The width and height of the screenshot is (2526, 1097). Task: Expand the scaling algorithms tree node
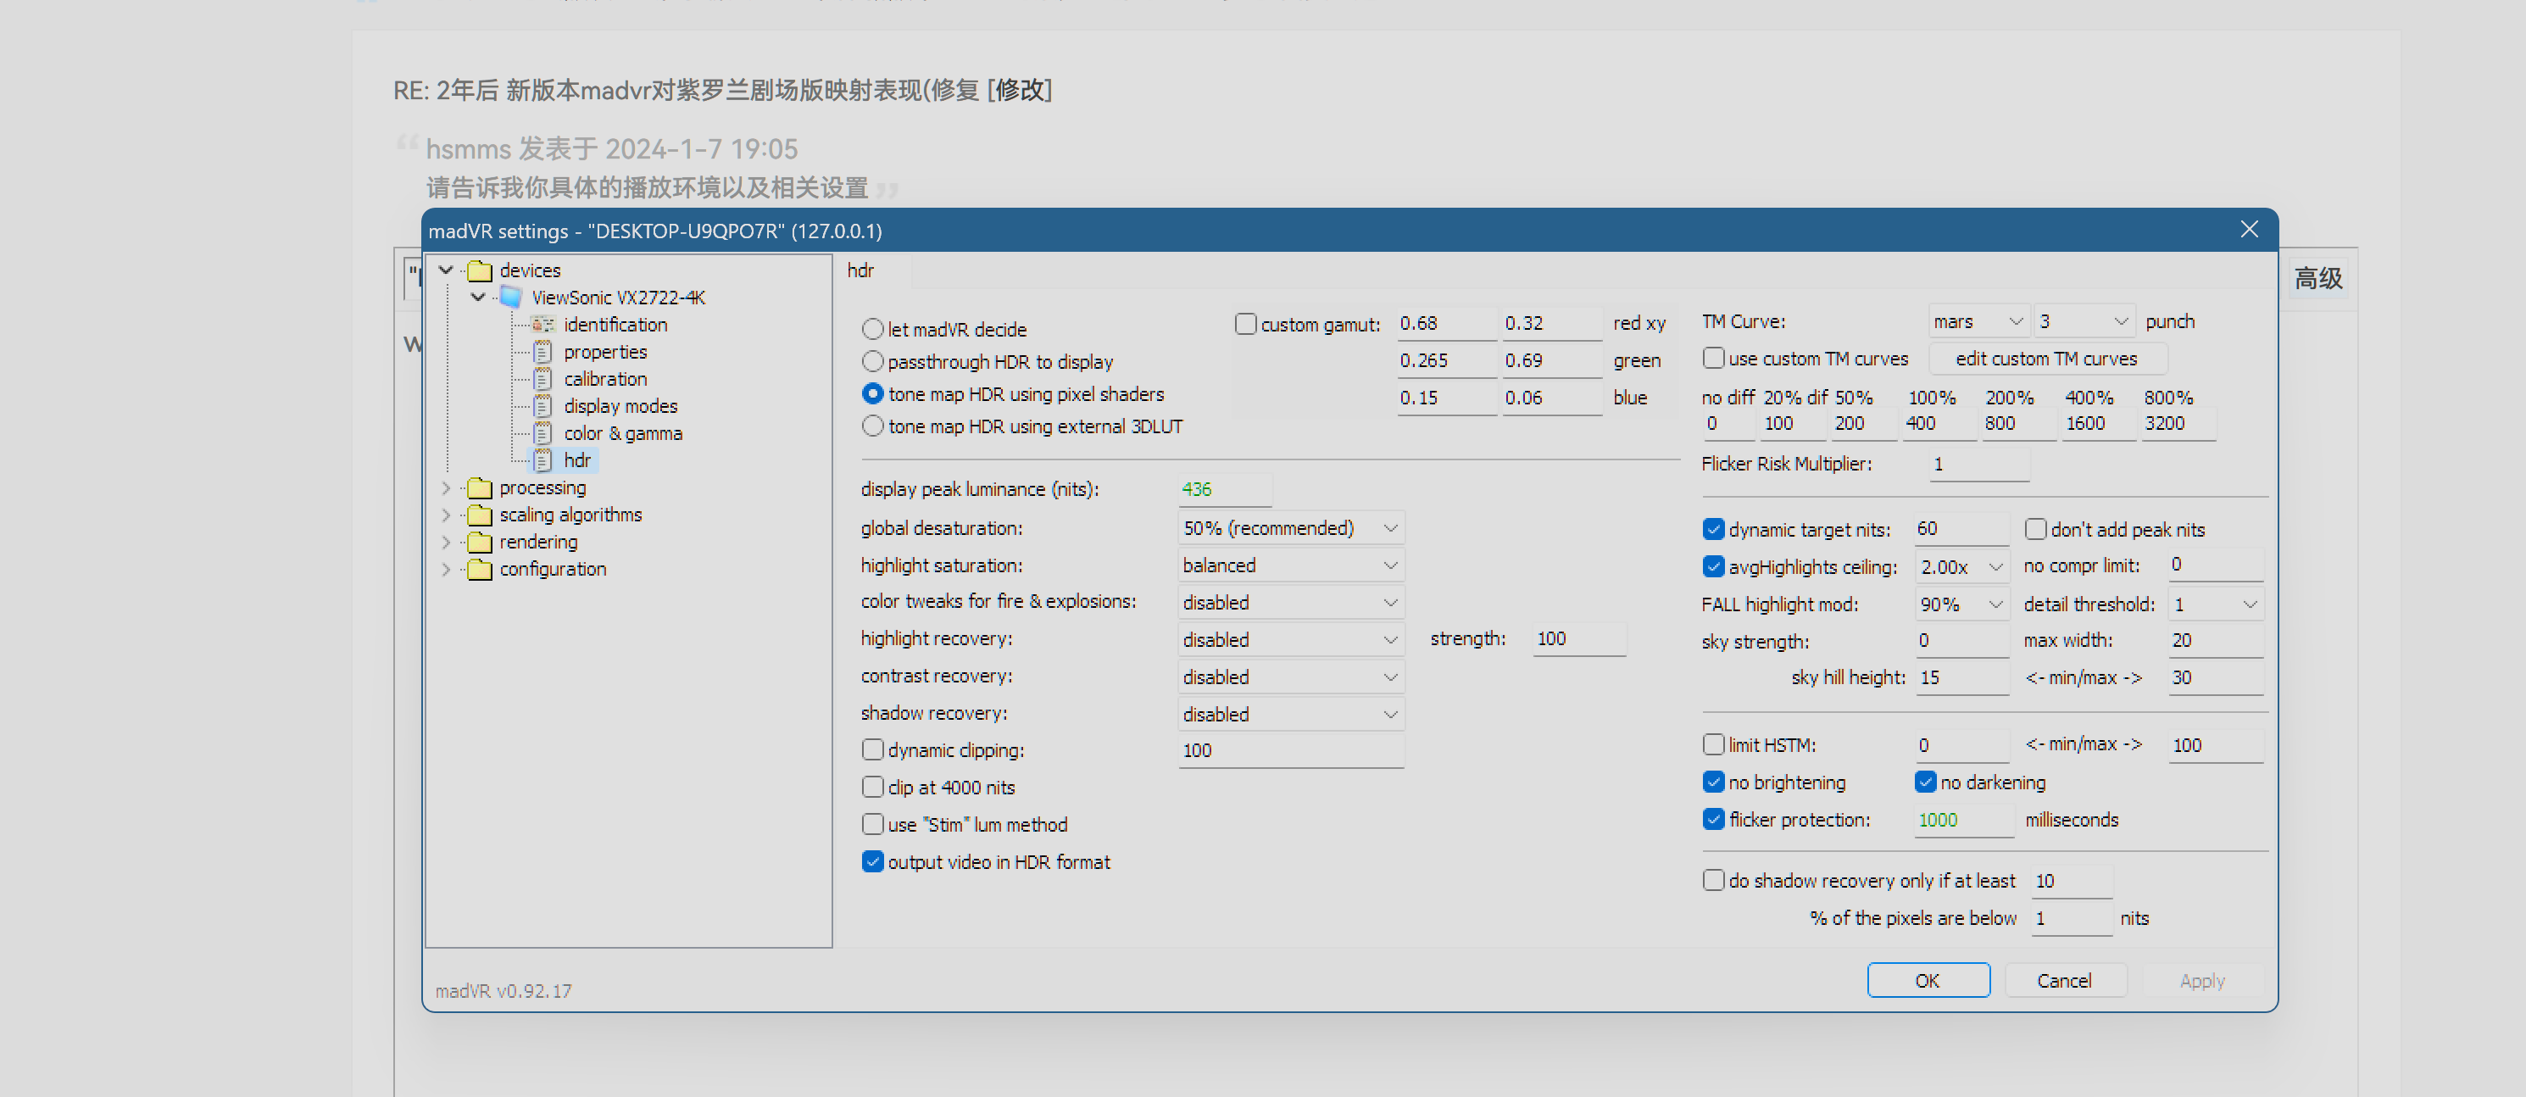pos(446,515)
